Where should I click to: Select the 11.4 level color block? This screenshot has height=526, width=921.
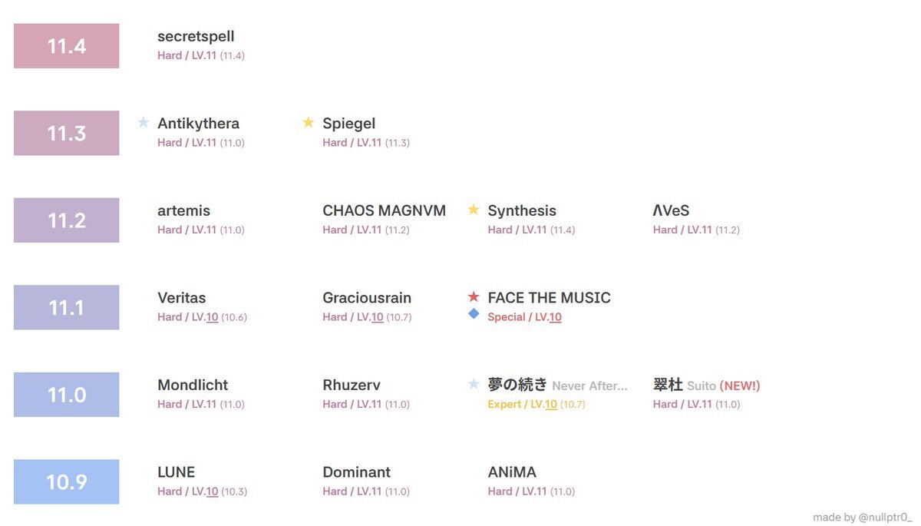(66, 46)
